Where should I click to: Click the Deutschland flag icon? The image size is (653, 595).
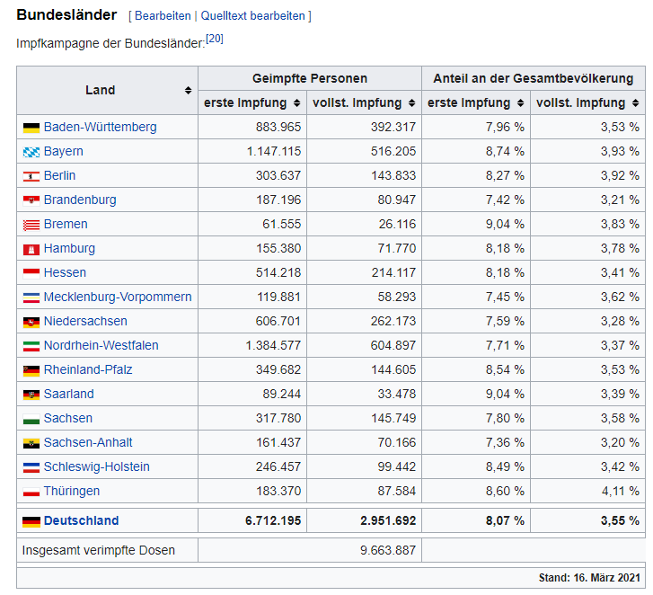[x=31, y=521]
